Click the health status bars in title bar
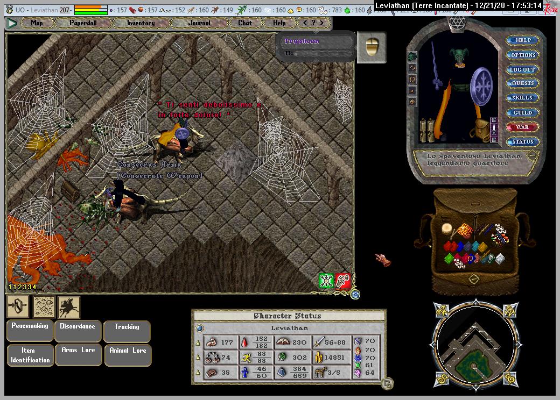 (90, 10)
